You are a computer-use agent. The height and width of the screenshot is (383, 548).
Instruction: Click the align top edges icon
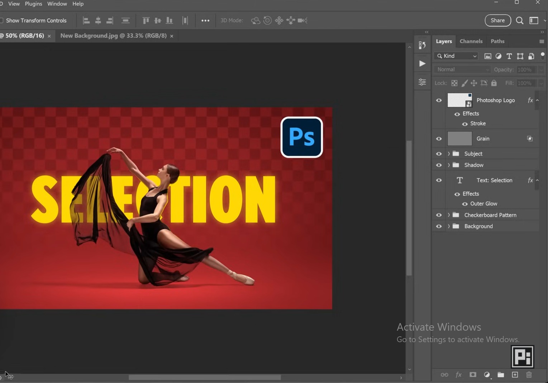coord(146,20)
